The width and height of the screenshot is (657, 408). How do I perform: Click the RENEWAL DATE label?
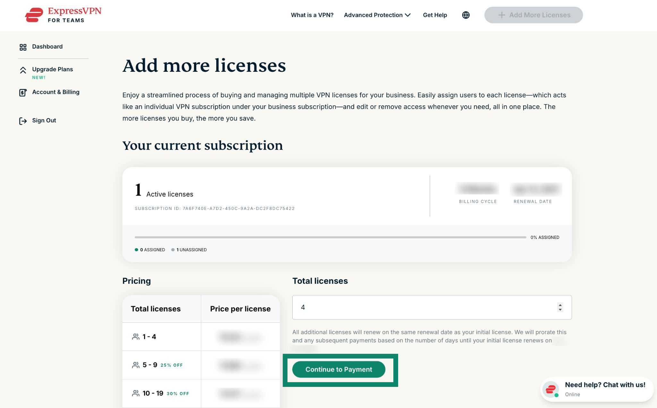click(x=533, y=201)
